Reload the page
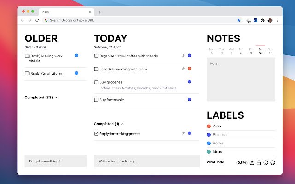 tap(37, 20)
